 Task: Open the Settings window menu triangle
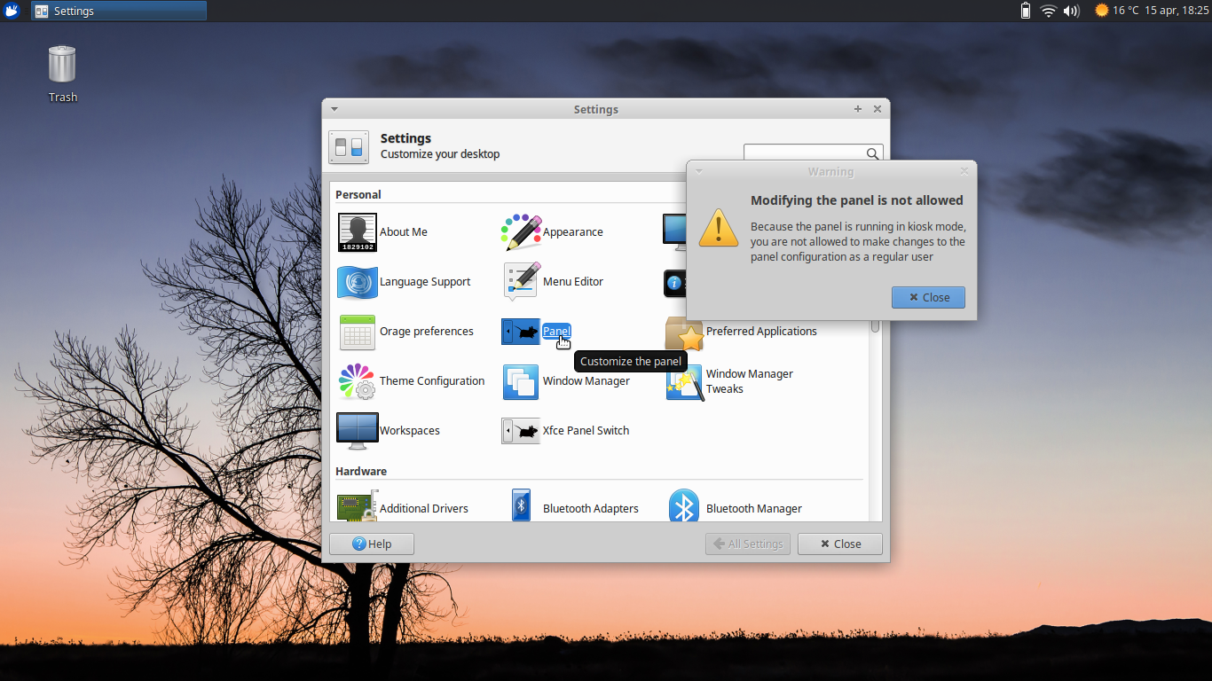pos(334,108)
